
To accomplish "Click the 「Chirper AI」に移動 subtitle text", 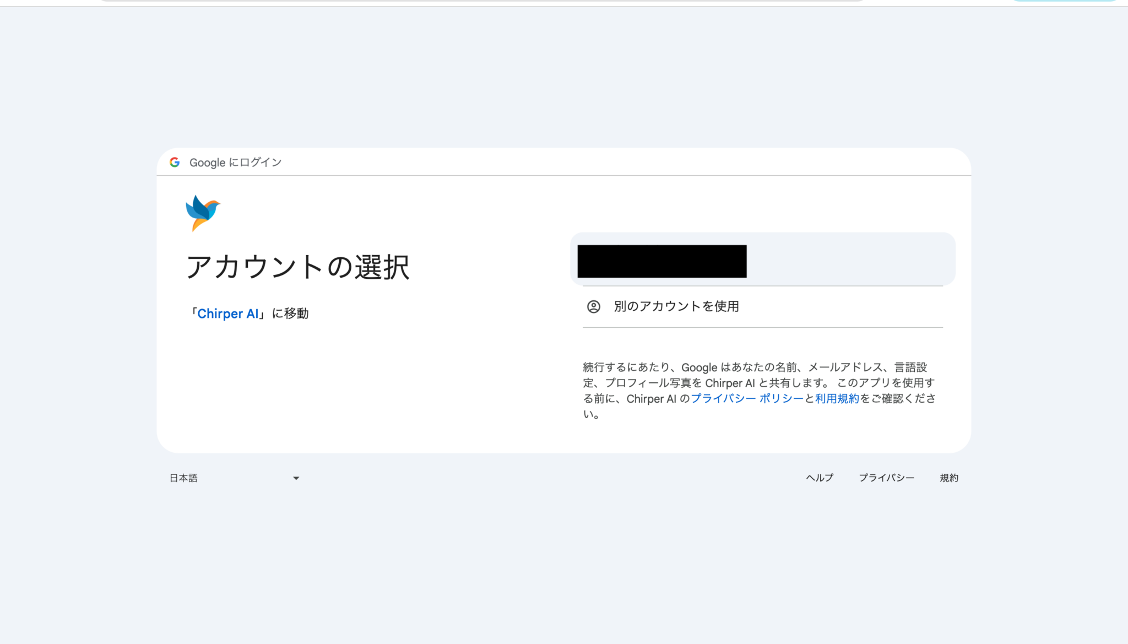I will coord(251,313).
